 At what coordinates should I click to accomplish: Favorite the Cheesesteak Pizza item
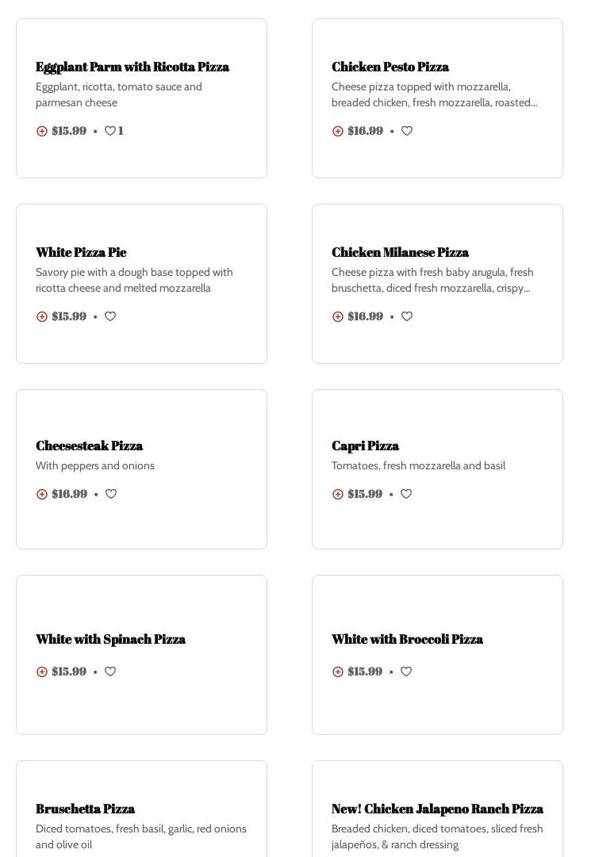tap(111, 494)
